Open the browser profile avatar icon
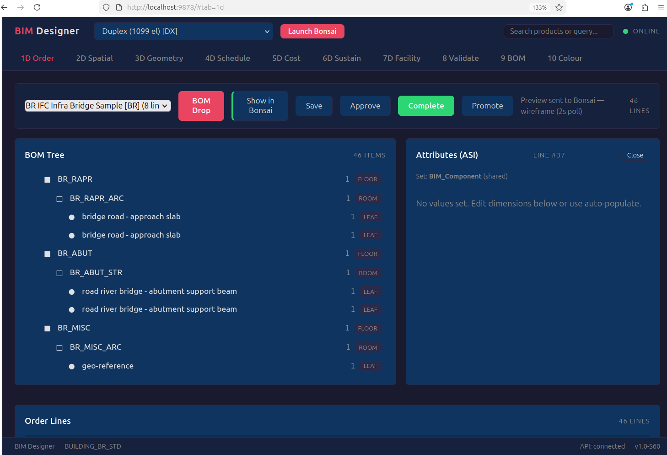667x455 pixels. pyautogui.click(x=628, y=7)
